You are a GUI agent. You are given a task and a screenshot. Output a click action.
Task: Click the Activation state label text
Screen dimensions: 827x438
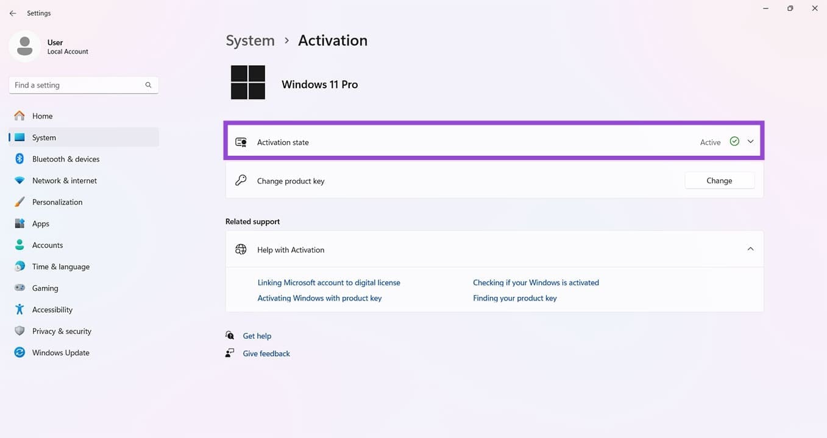pos(283,142)
